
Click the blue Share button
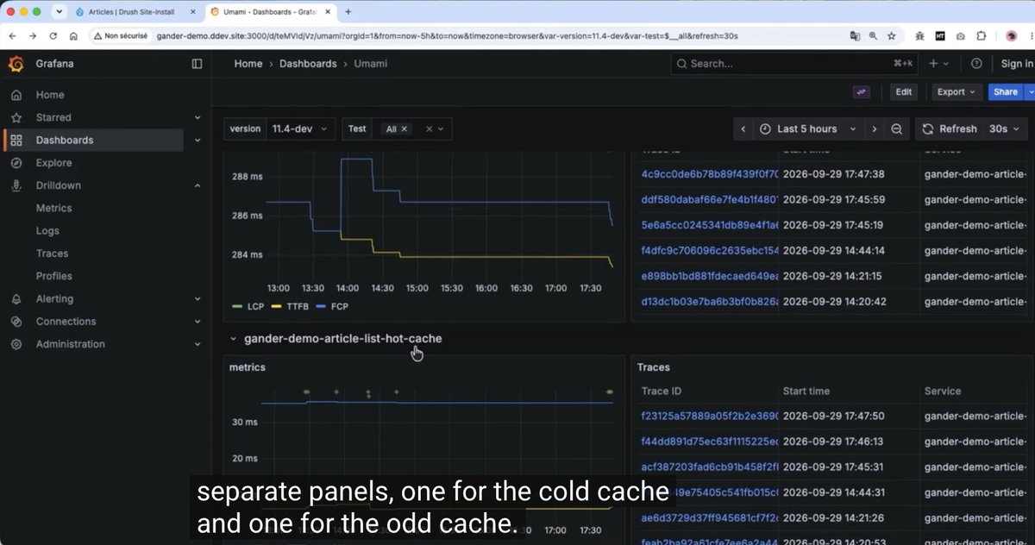point(1005,92)
